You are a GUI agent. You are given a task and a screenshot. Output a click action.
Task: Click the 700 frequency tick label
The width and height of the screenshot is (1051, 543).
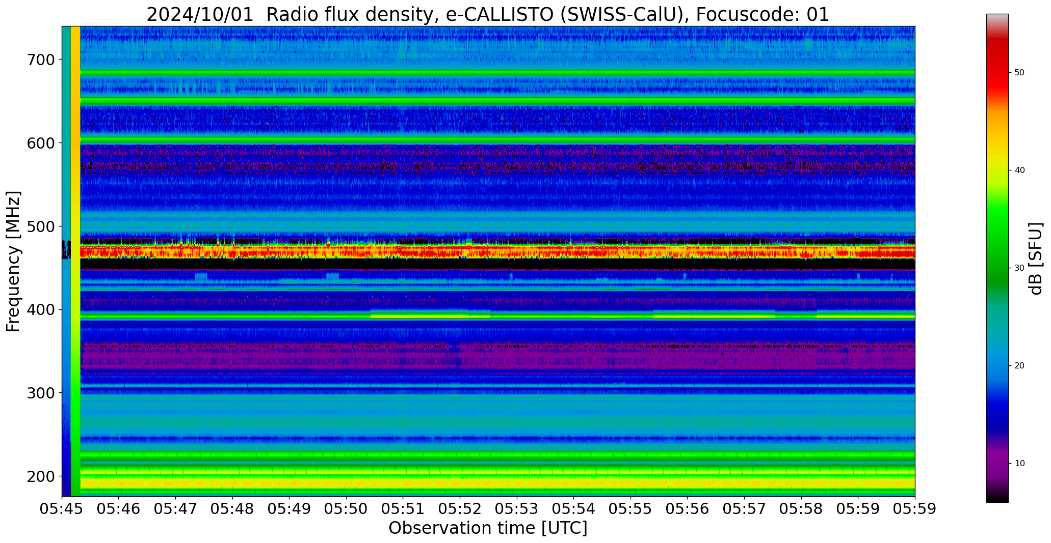(40, 60)
